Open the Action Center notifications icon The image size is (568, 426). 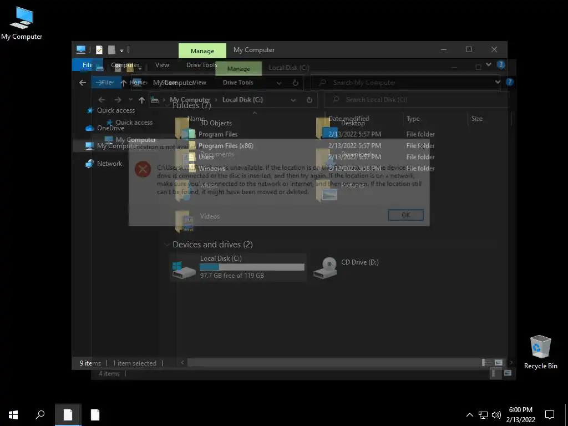(550, 415)
